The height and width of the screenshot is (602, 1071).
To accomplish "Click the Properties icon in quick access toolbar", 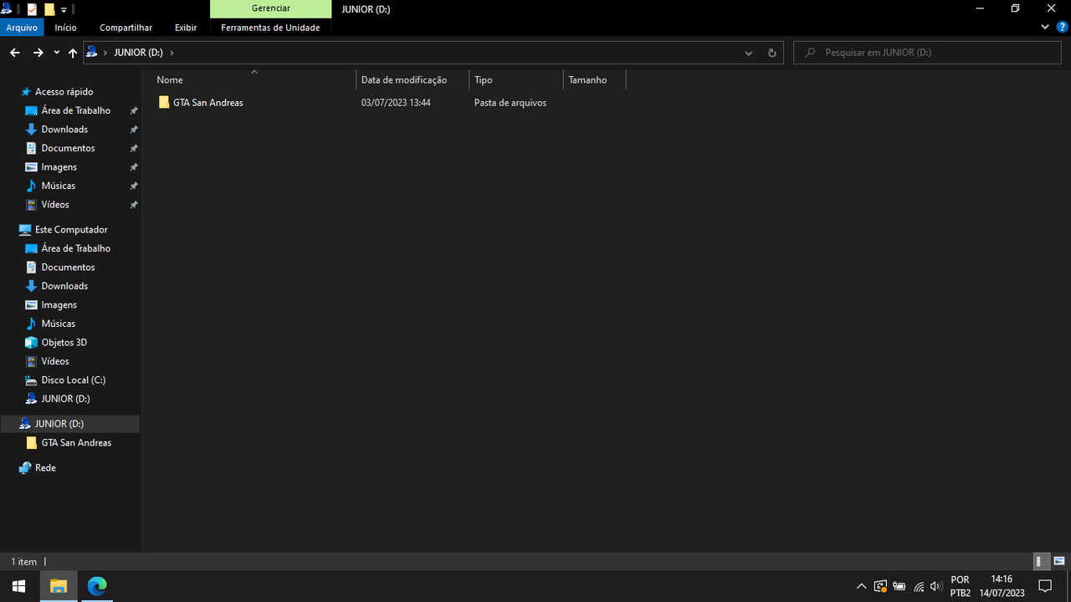I will click(32, 9).
